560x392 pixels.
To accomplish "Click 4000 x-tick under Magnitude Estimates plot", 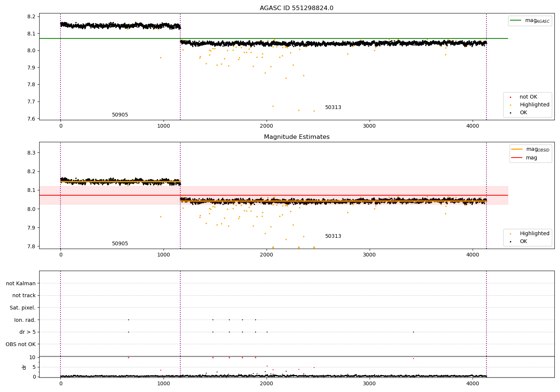I will coord(473,255).
